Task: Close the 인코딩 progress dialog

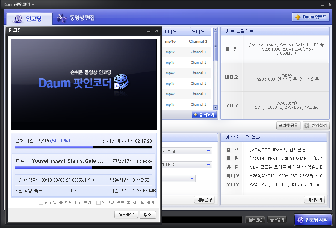Action: pyautogui.click(x=156, y=31)
